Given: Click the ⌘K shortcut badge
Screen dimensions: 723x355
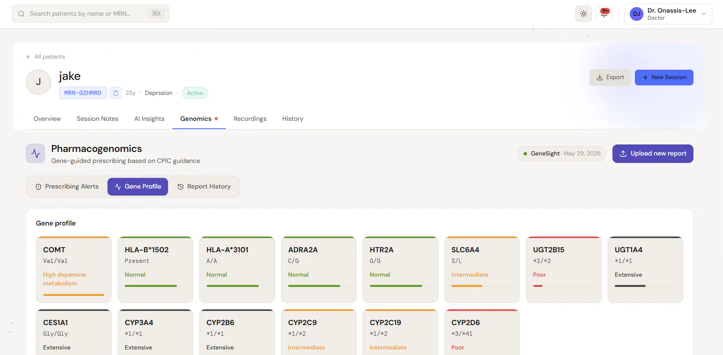Looking at the screenshot, I should [156, 13].
